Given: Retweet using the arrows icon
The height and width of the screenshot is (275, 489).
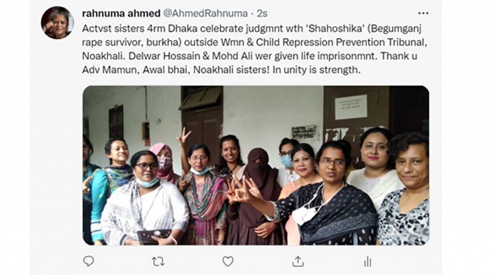Looking at the screenshot, I should coord(158,261).
